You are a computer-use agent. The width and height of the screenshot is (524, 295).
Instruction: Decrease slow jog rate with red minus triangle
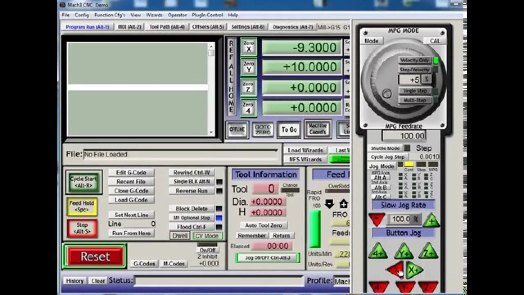376,219
